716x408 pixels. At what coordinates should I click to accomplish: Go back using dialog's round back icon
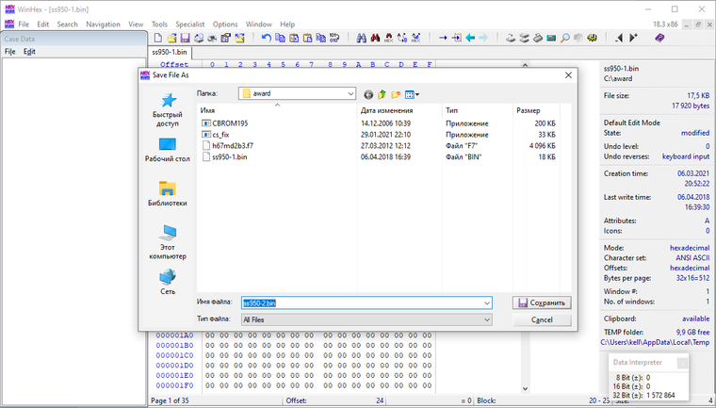click(x=368, y=94)
